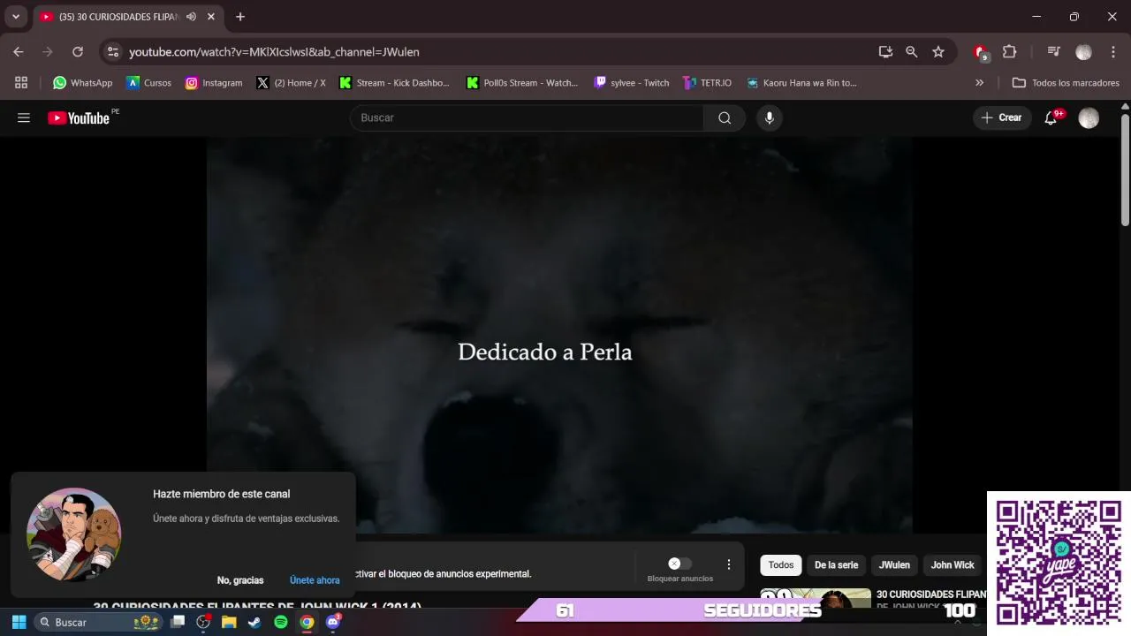Open Chrome three-dot menu
This screenshot has width=1131, height=636.
pos(1113,52)
